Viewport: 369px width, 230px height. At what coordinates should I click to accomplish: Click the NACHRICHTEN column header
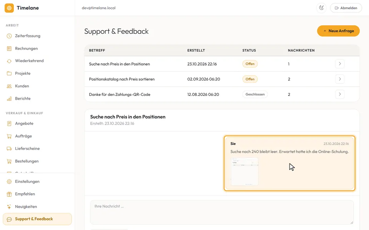[x=301, y=51]
